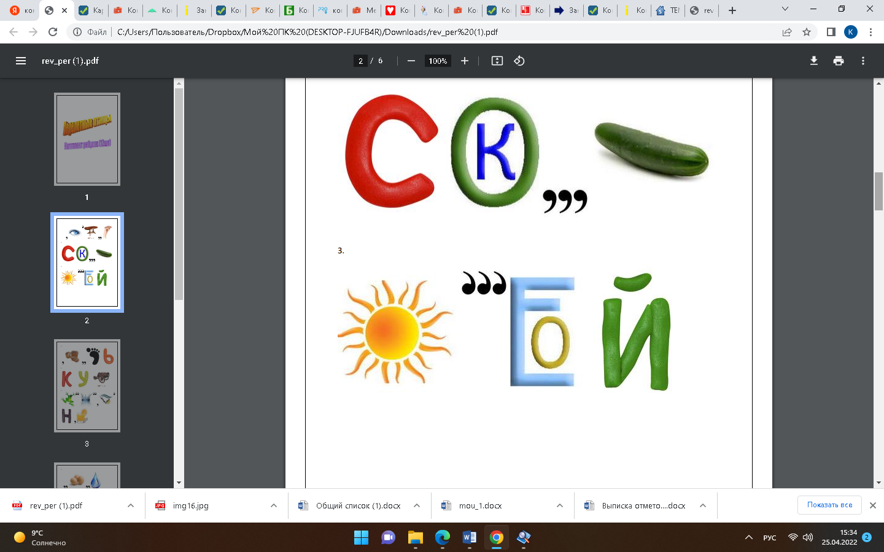884x552 pixels.
Task: Expand options for rev_per (1).pdf download
Action: pyautogui.click(x=131, y=505)
